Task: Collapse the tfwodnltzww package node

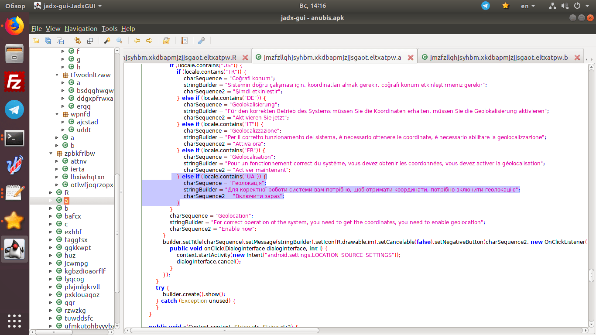Action: pos(57,75)
